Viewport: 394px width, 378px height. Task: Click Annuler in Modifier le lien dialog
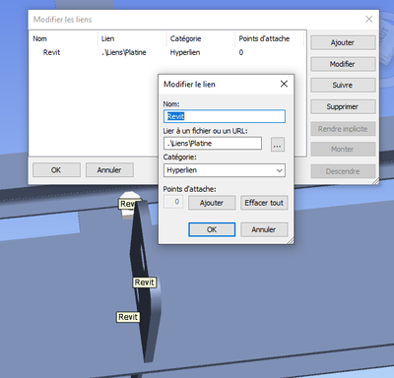pos(264,229)
